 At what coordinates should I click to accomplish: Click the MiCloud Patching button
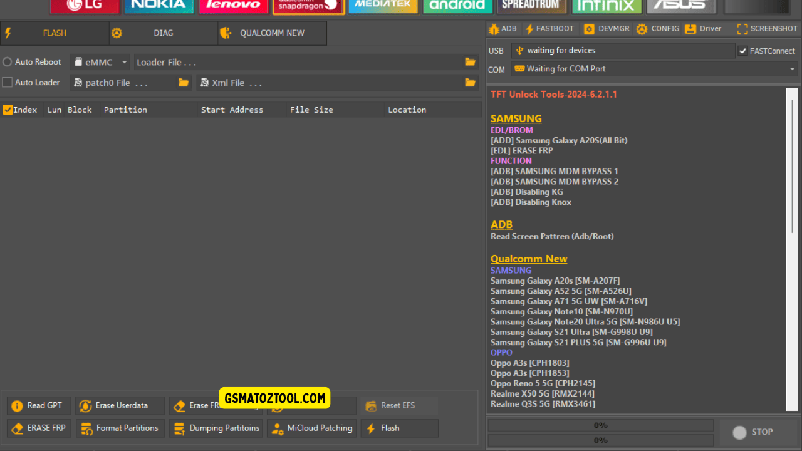[x=312, y=428]
